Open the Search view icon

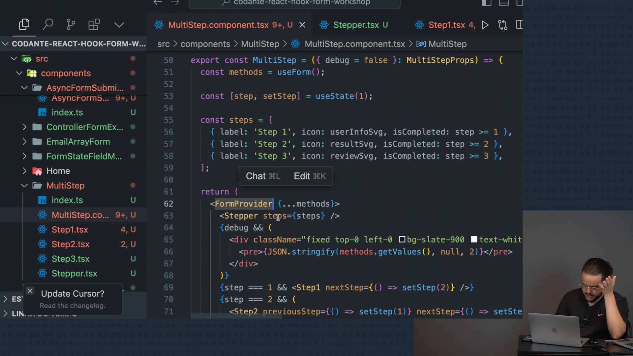(x=48, y=25)
